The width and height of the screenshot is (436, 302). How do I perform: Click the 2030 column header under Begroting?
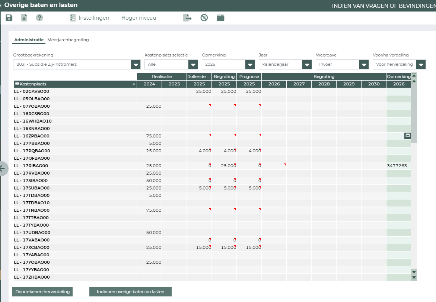[374, 84]
